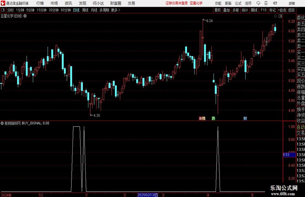
Task: Open the 市场 menu
Action: click(54, 3)
